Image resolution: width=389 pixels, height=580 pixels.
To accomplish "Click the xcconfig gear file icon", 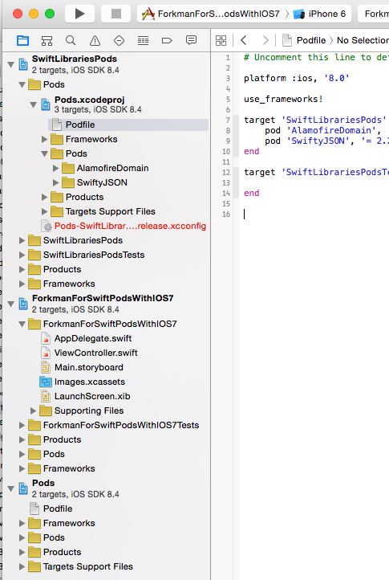I will coord(47,226).
